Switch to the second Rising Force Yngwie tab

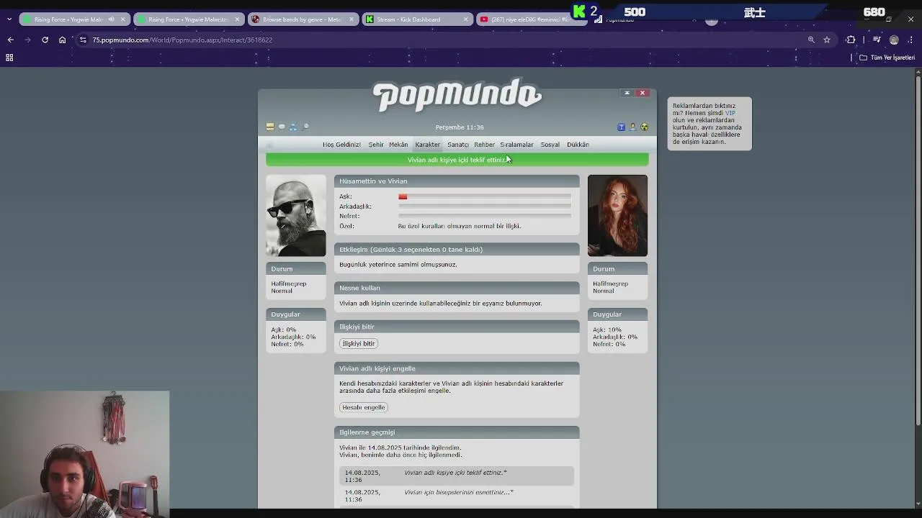click(x=189, y=19)
